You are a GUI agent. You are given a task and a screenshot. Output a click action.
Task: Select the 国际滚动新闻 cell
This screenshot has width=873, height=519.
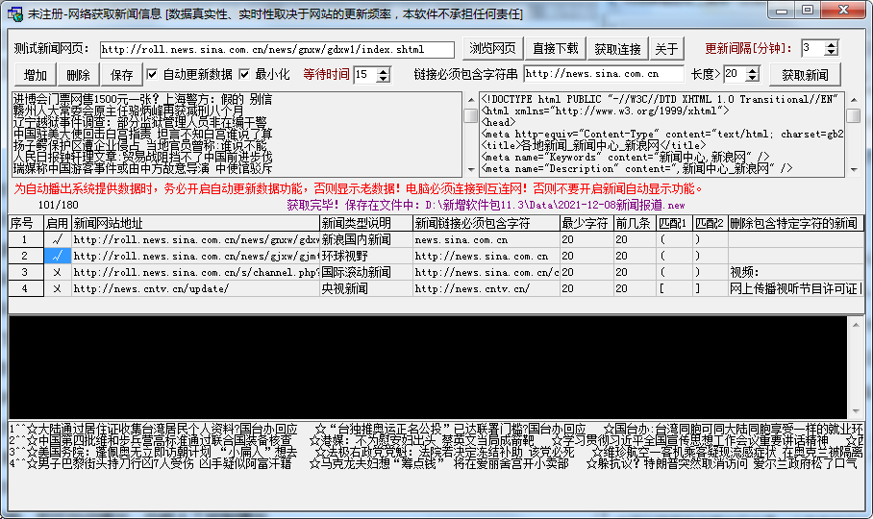click(366, 272)
